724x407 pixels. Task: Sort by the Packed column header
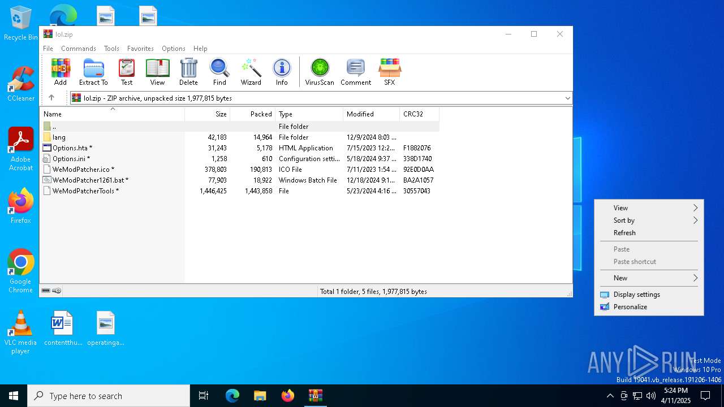[x=253, y=114]
